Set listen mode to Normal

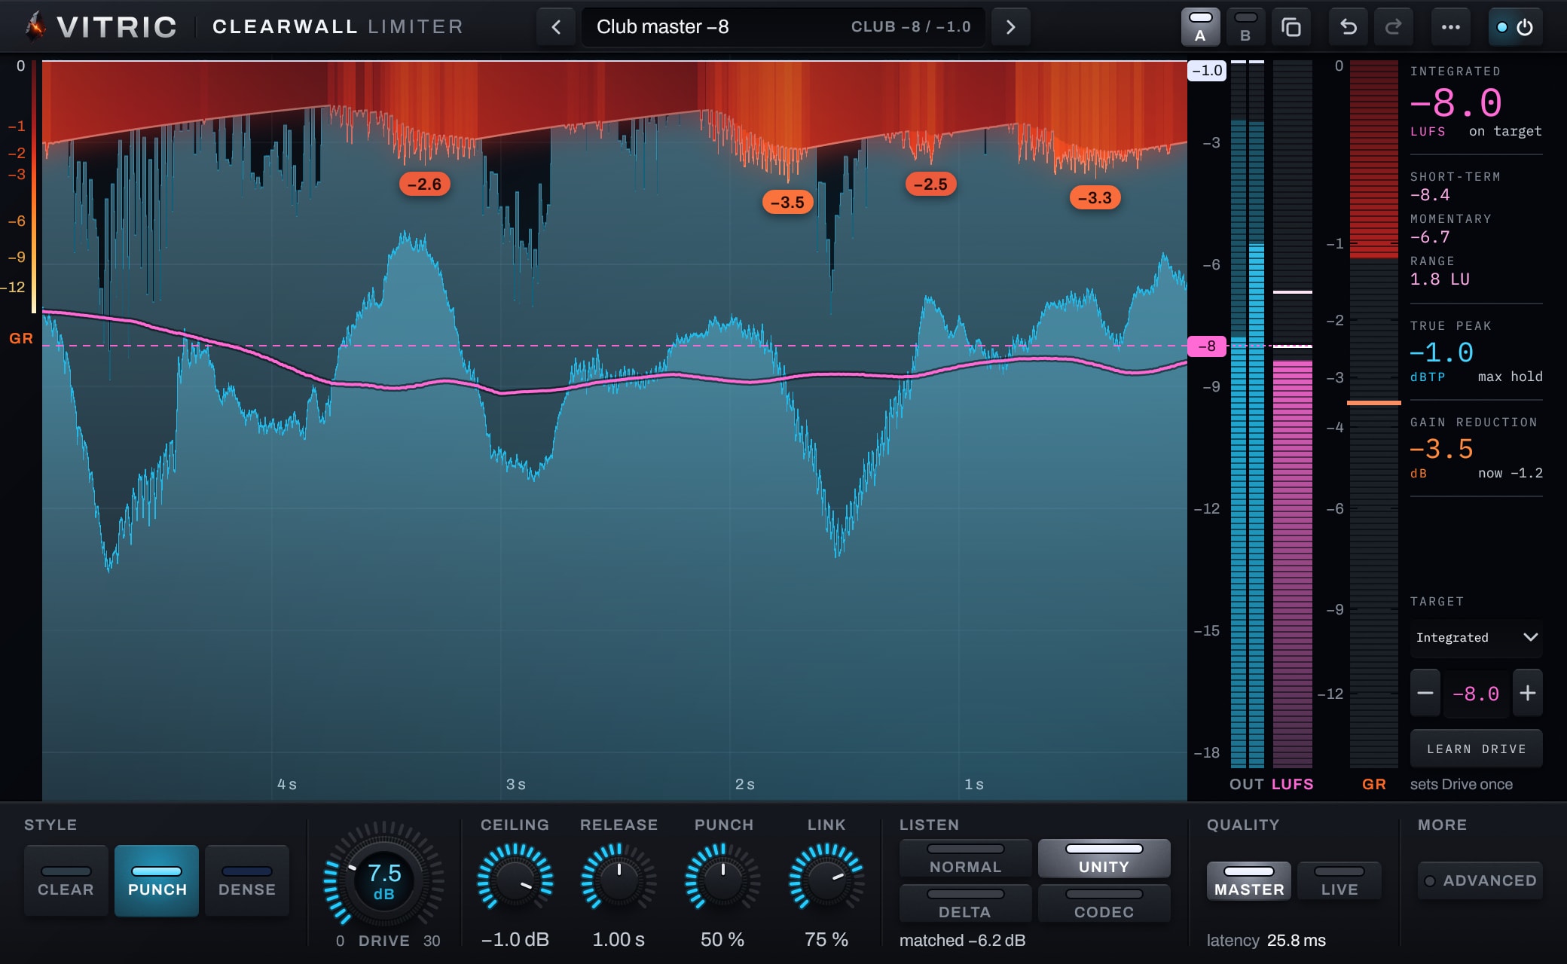click(x=966, y=859)
